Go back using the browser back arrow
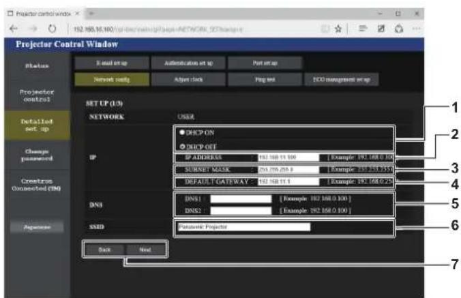461x298 pixels. 14,29
